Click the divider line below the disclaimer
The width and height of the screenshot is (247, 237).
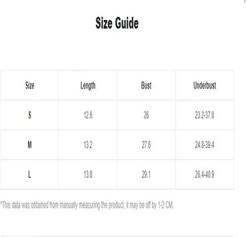click(117, 236)
